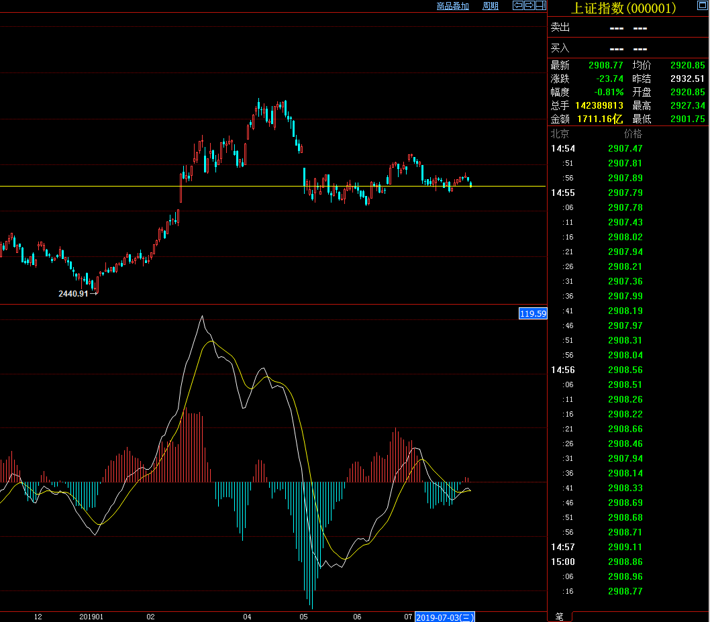Click the 15:00 tick entry 2908.86
The image size is (710, 622).
pyautogui.click(x=625, y=562)
